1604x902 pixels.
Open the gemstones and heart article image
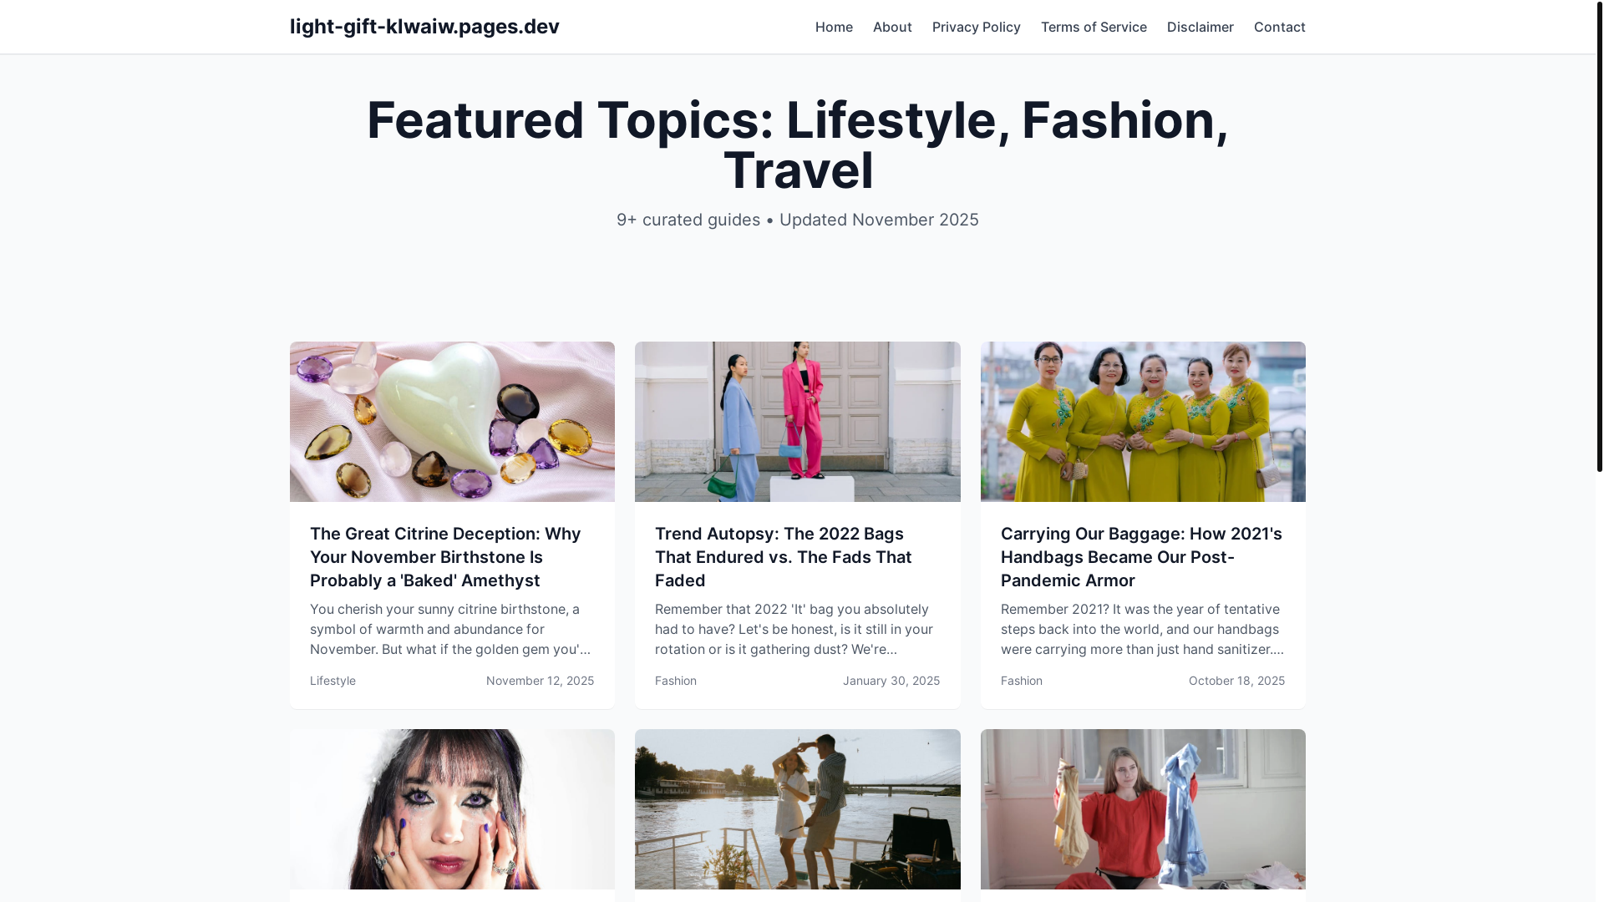[452, 422]
